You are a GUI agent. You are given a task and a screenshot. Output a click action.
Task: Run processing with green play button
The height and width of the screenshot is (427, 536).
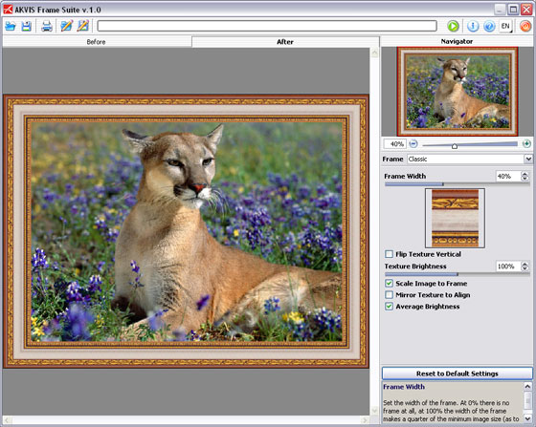[x=454, y=26]
